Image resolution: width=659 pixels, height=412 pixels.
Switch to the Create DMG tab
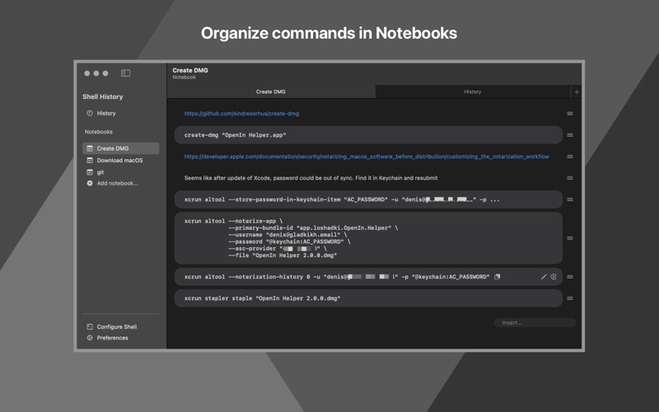click(271, 92)
